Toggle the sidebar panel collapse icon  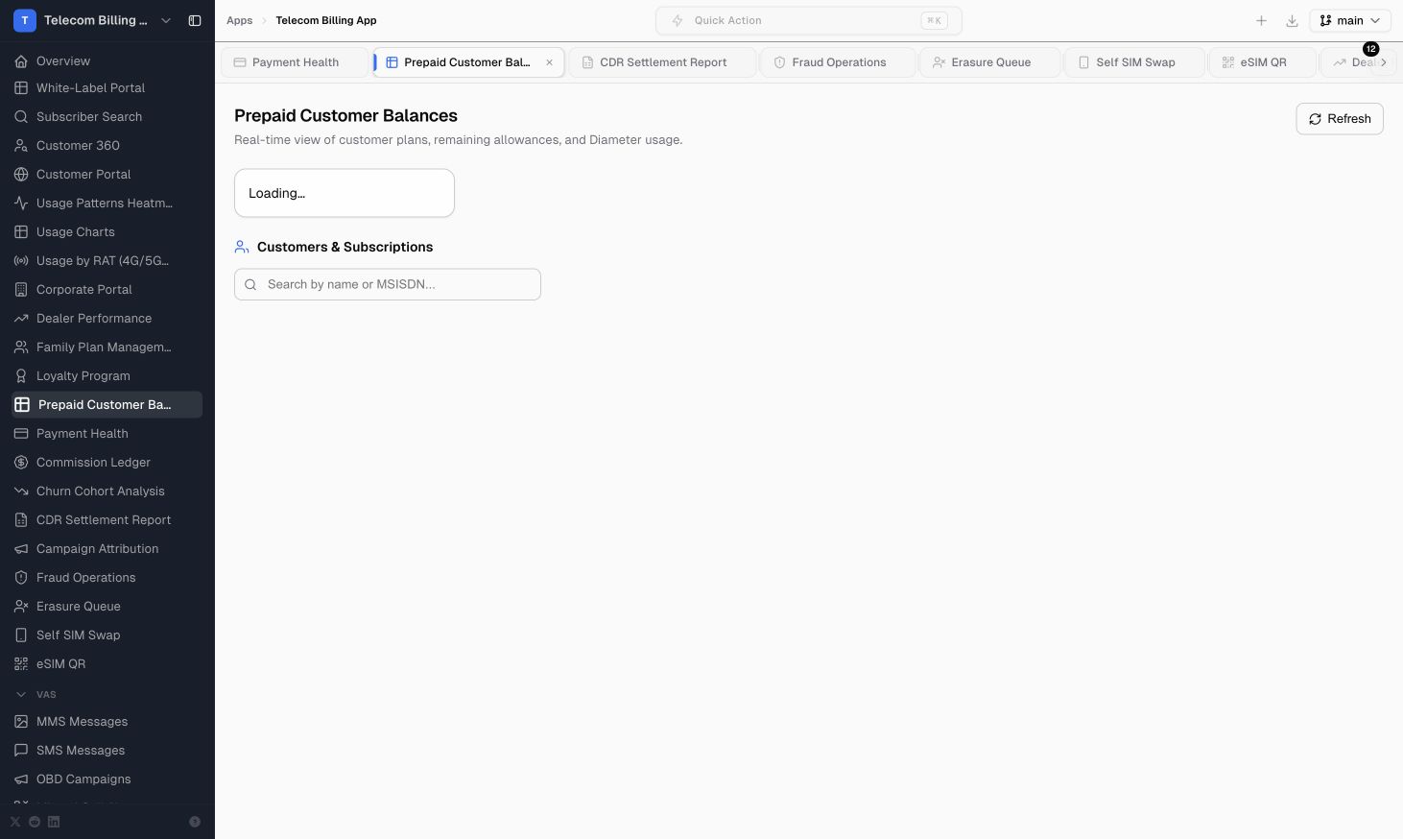(195, 20)
